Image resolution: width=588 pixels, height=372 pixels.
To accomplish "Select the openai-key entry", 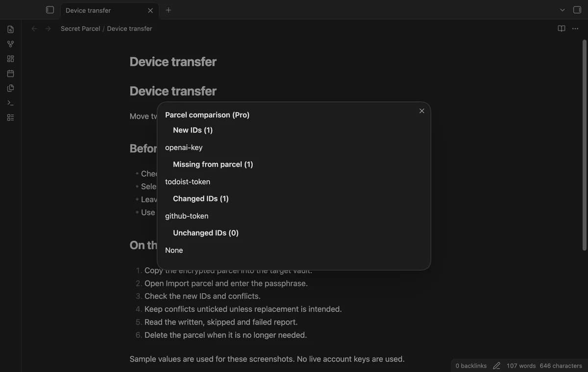I will tap(184, 147).
